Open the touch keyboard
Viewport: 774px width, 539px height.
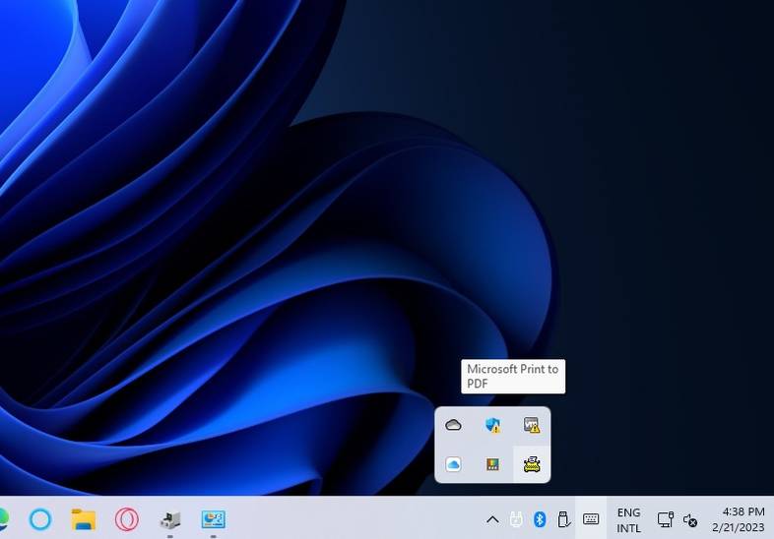(x=591, y=519)
